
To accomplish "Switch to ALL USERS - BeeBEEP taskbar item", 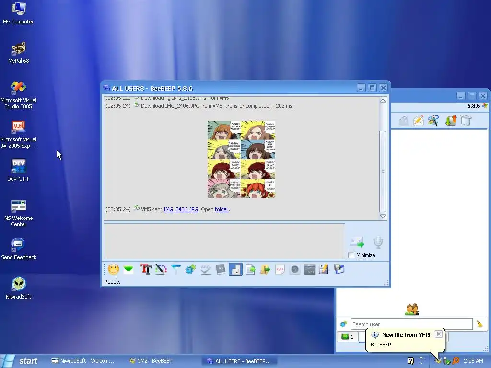I will point(239,361).
